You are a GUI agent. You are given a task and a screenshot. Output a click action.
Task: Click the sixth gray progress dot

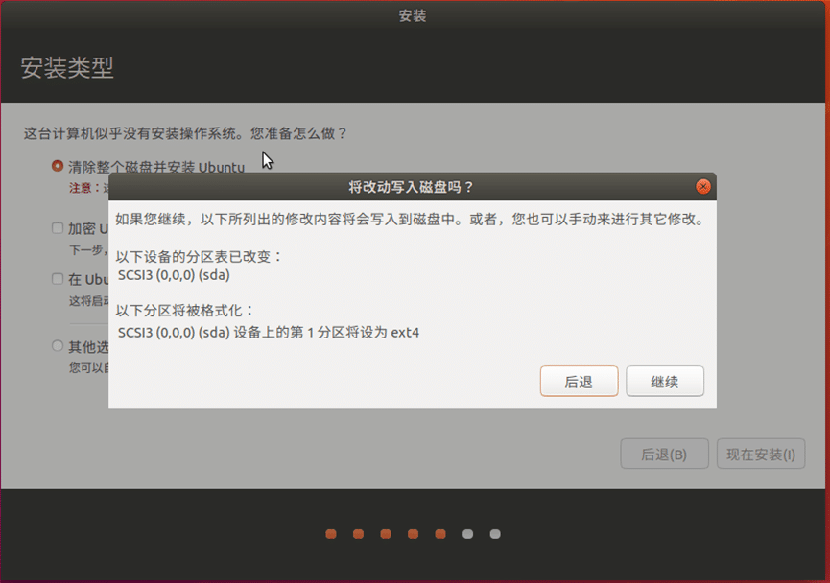(467, 534)
